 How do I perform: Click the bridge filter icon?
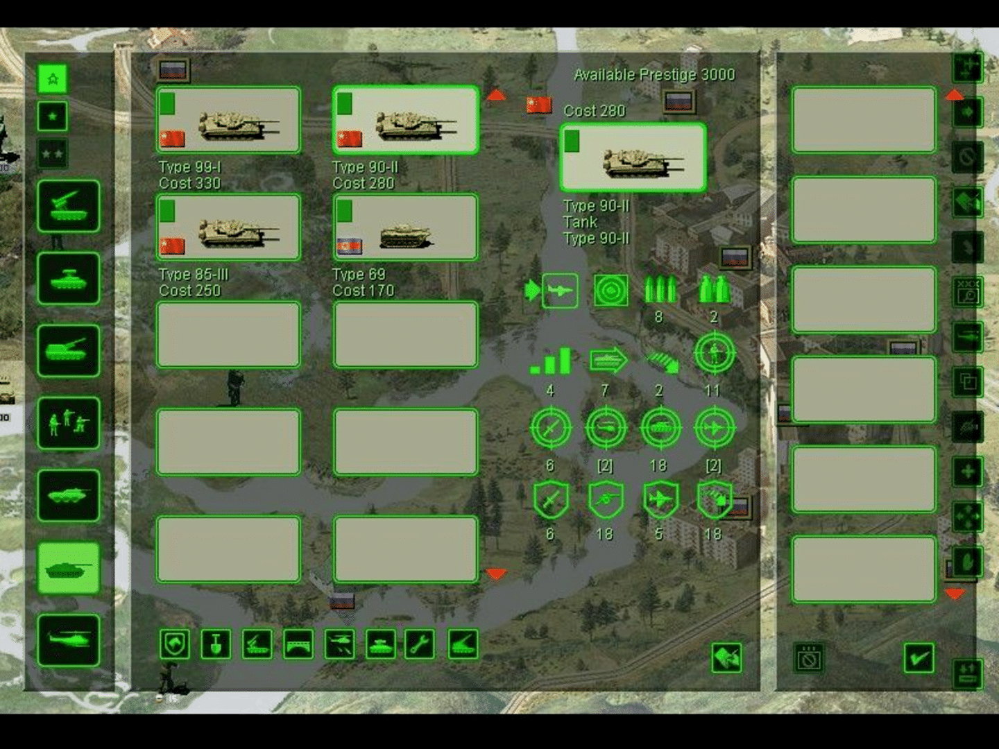[x=298, y=644]
